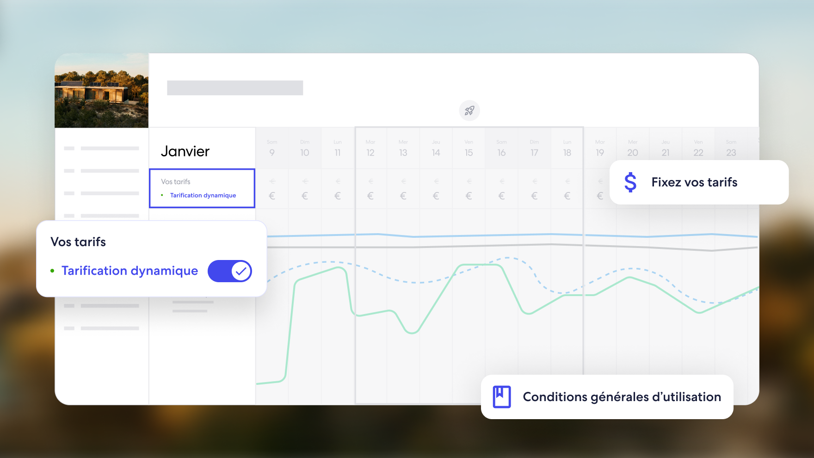Click the Vos tarifs heading in the popup card

pyautogui.click(x=78, y=241)
